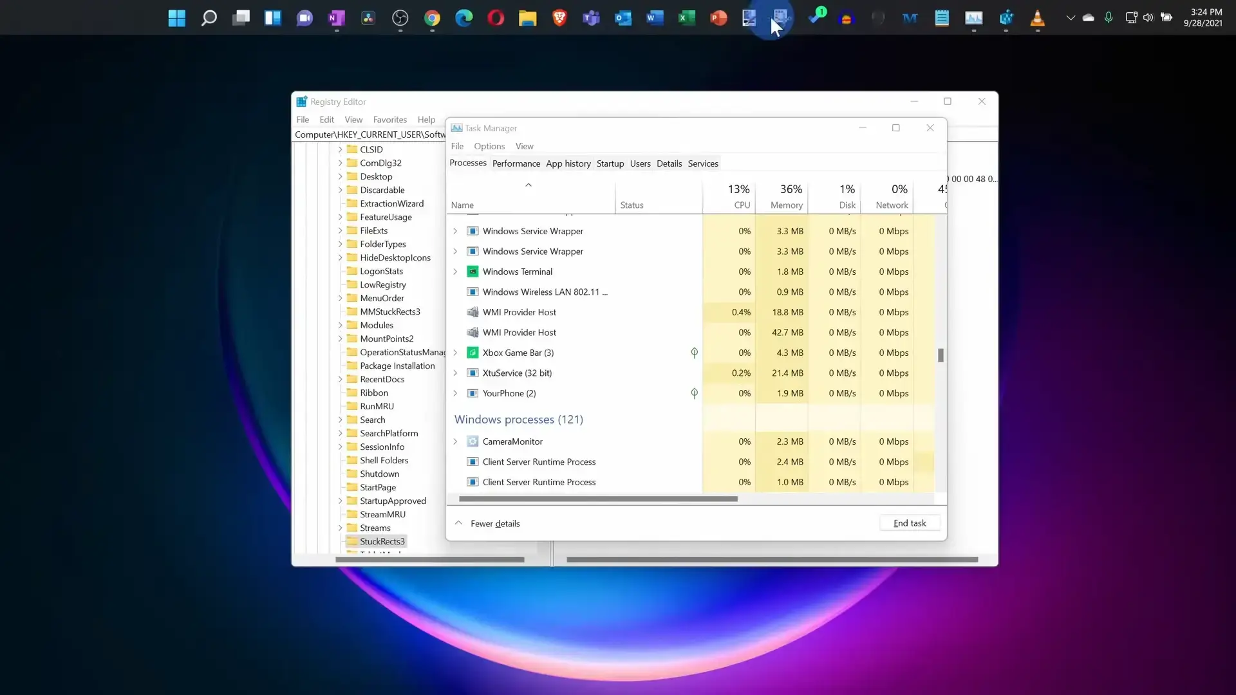Image resolution: width=1236 pixels, height=695 pixels.
Task: Open the Favorites menu in Registry Editor
Action: coord(389,120)
